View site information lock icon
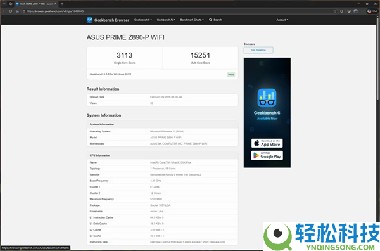The width and height of the screenshot is (380, 251). pos(24,11)
